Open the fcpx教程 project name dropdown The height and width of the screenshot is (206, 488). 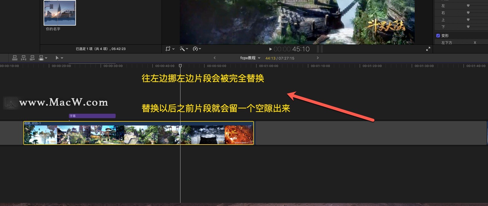click(x=250, y=58)
